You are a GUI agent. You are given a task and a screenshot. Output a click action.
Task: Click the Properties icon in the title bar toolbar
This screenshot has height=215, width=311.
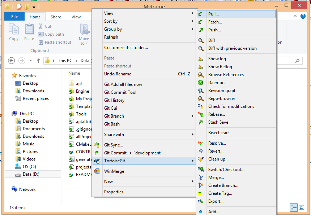(x=19, y=7)
